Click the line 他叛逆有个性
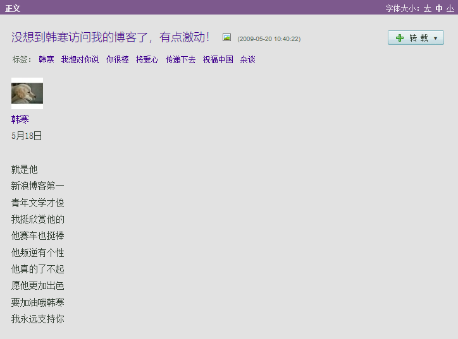Image resolution: width=458 pixels, height=339 pixels. click(38, 253)
